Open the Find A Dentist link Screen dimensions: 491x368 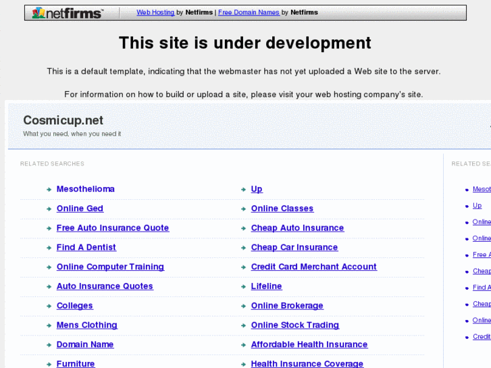pyautogui.click(x=86, y=247)
